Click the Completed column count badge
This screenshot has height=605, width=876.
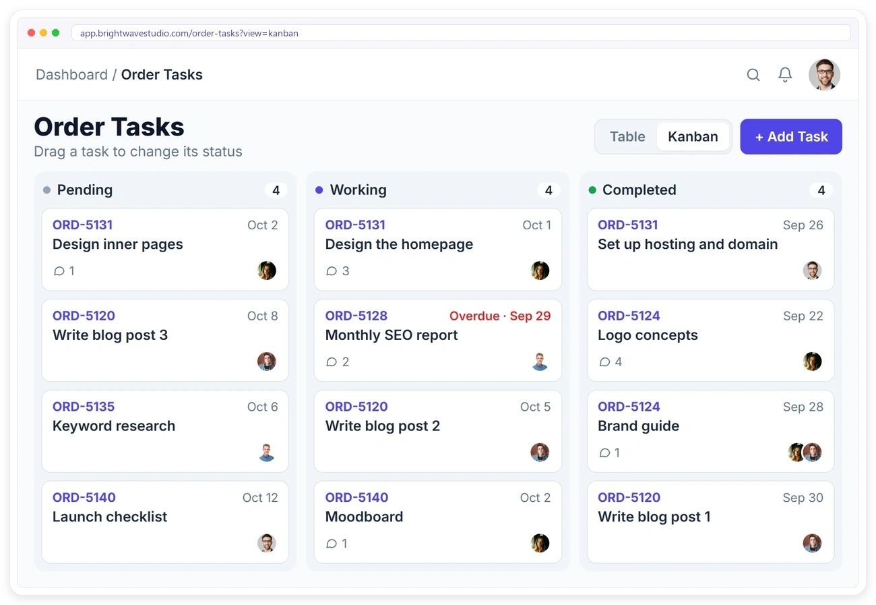pyautogui.click(x=821, y=190)
